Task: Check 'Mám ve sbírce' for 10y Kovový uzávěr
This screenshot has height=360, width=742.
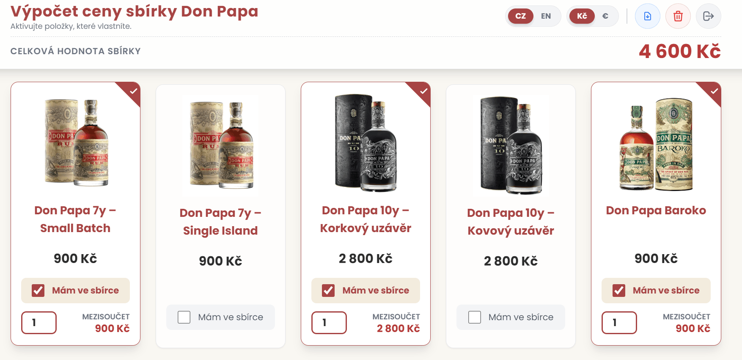Action: [x=475, y=317]
